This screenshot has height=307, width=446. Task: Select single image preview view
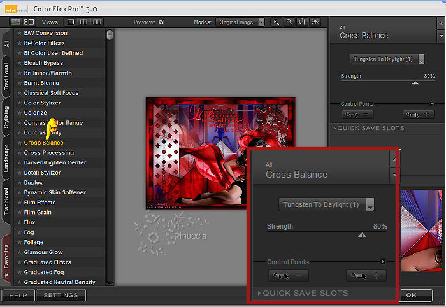click(x=71, y=22)
